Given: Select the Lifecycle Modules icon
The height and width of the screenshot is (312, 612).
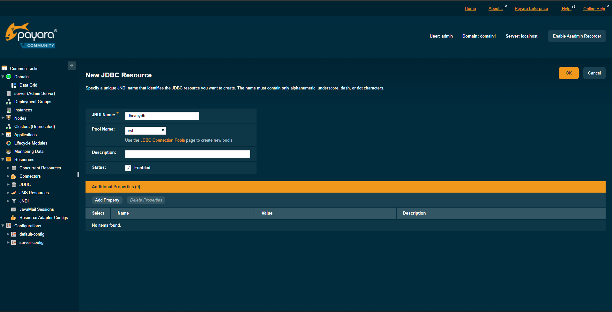Looking at the screenshot, I should point(9,143).
